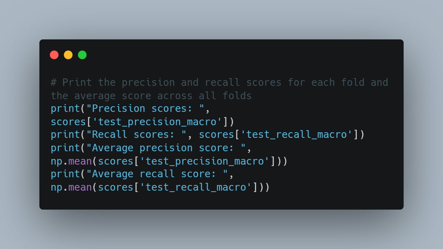Click the green maximize dot
443x249 pixels.
click(82, 55)
